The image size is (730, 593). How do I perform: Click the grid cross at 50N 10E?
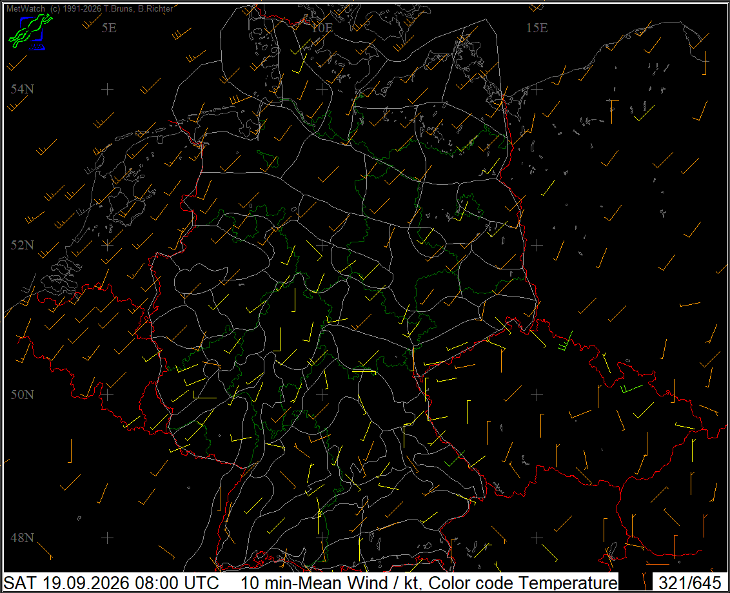(322, 395)
